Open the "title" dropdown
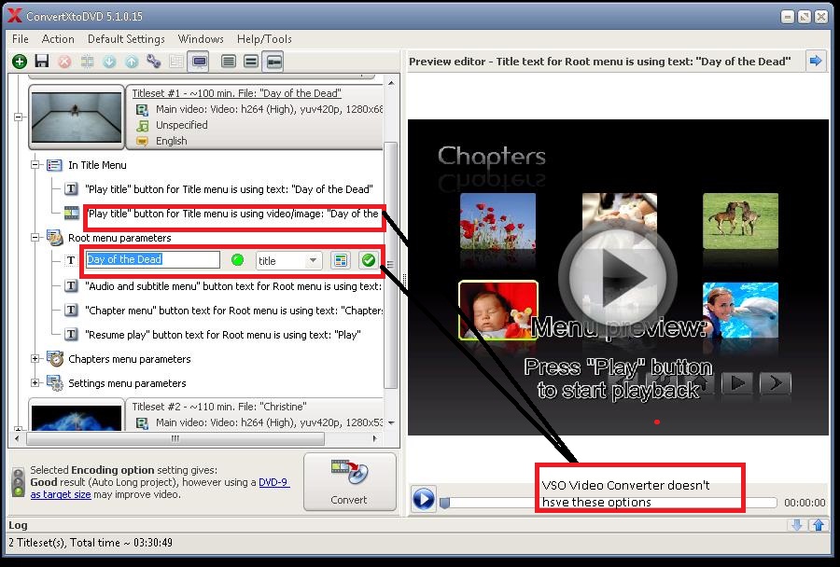The image size is (840, 567). [288, 261]
